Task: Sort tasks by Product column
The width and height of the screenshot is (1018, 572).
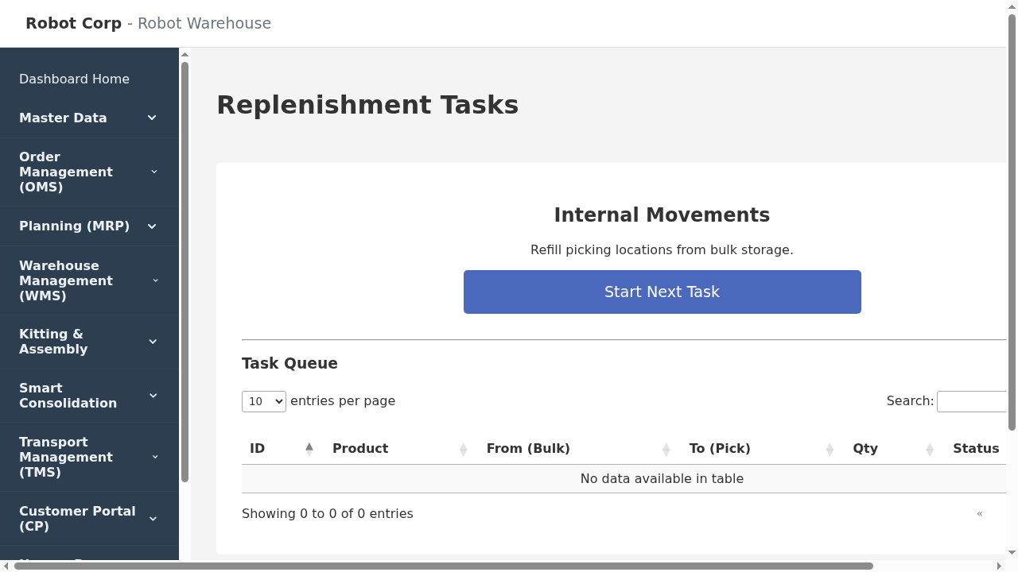Action: click(x=360, y=448)
